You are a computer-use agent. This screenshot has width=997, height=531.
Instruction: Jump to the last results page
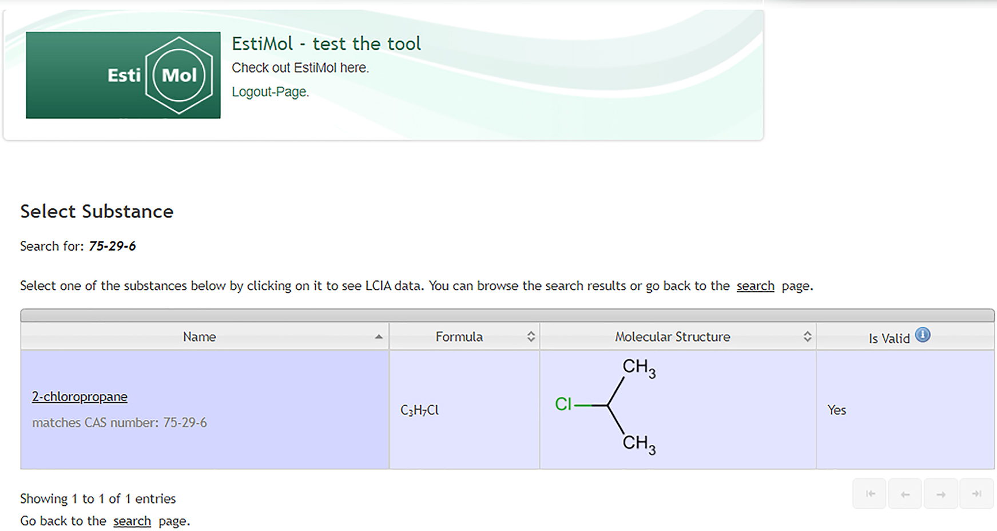[976, 493]
